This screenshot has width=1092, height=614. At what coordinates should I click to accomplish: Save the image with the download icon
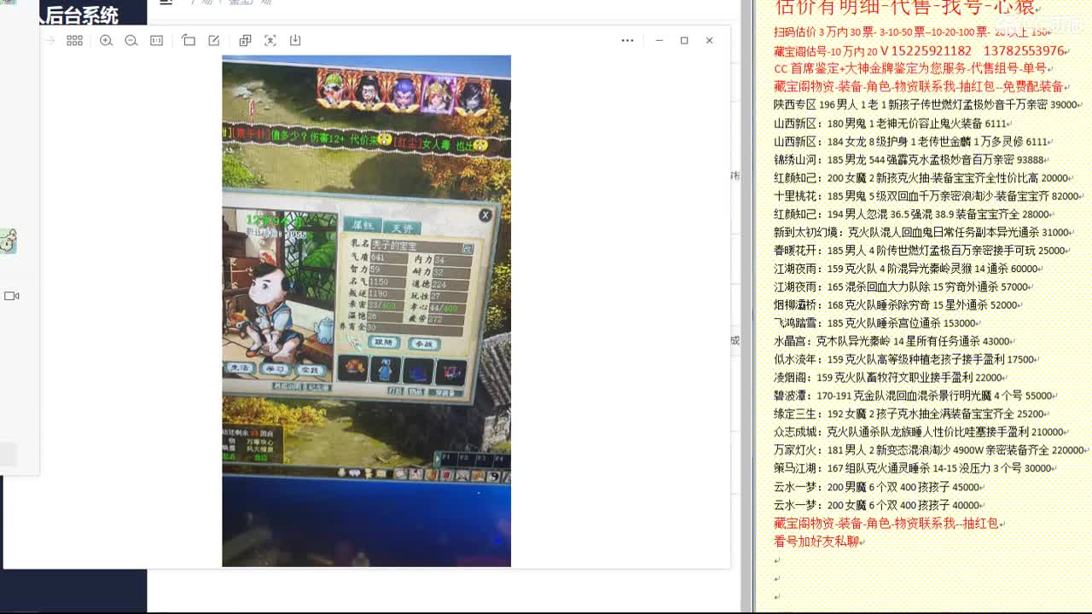pyautogui.click(x=295, y=40)
